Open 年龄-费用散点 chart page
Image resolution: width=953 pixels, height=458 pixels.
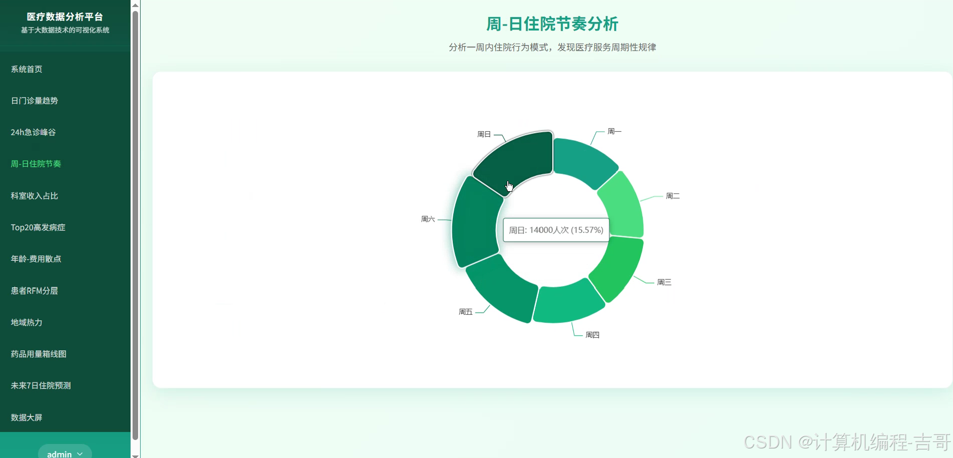tap(36, 259)
